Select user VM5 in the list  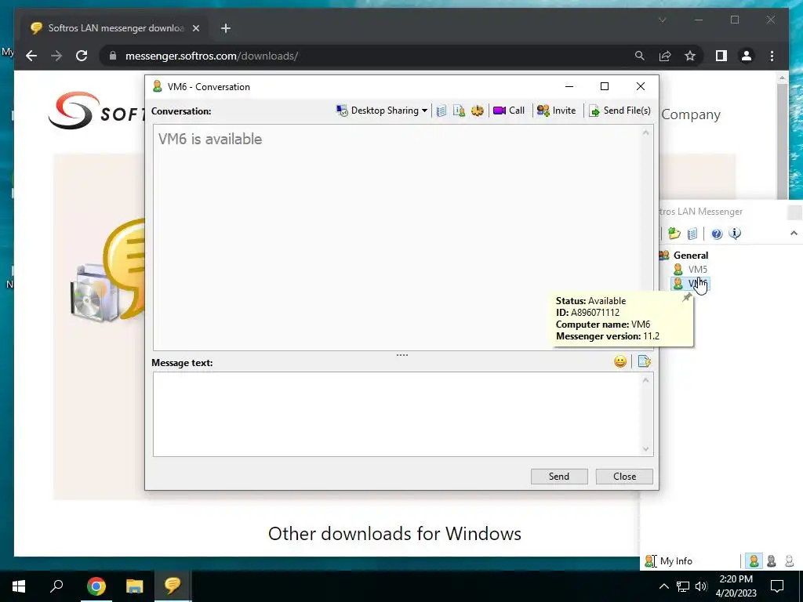coord(697,270)
